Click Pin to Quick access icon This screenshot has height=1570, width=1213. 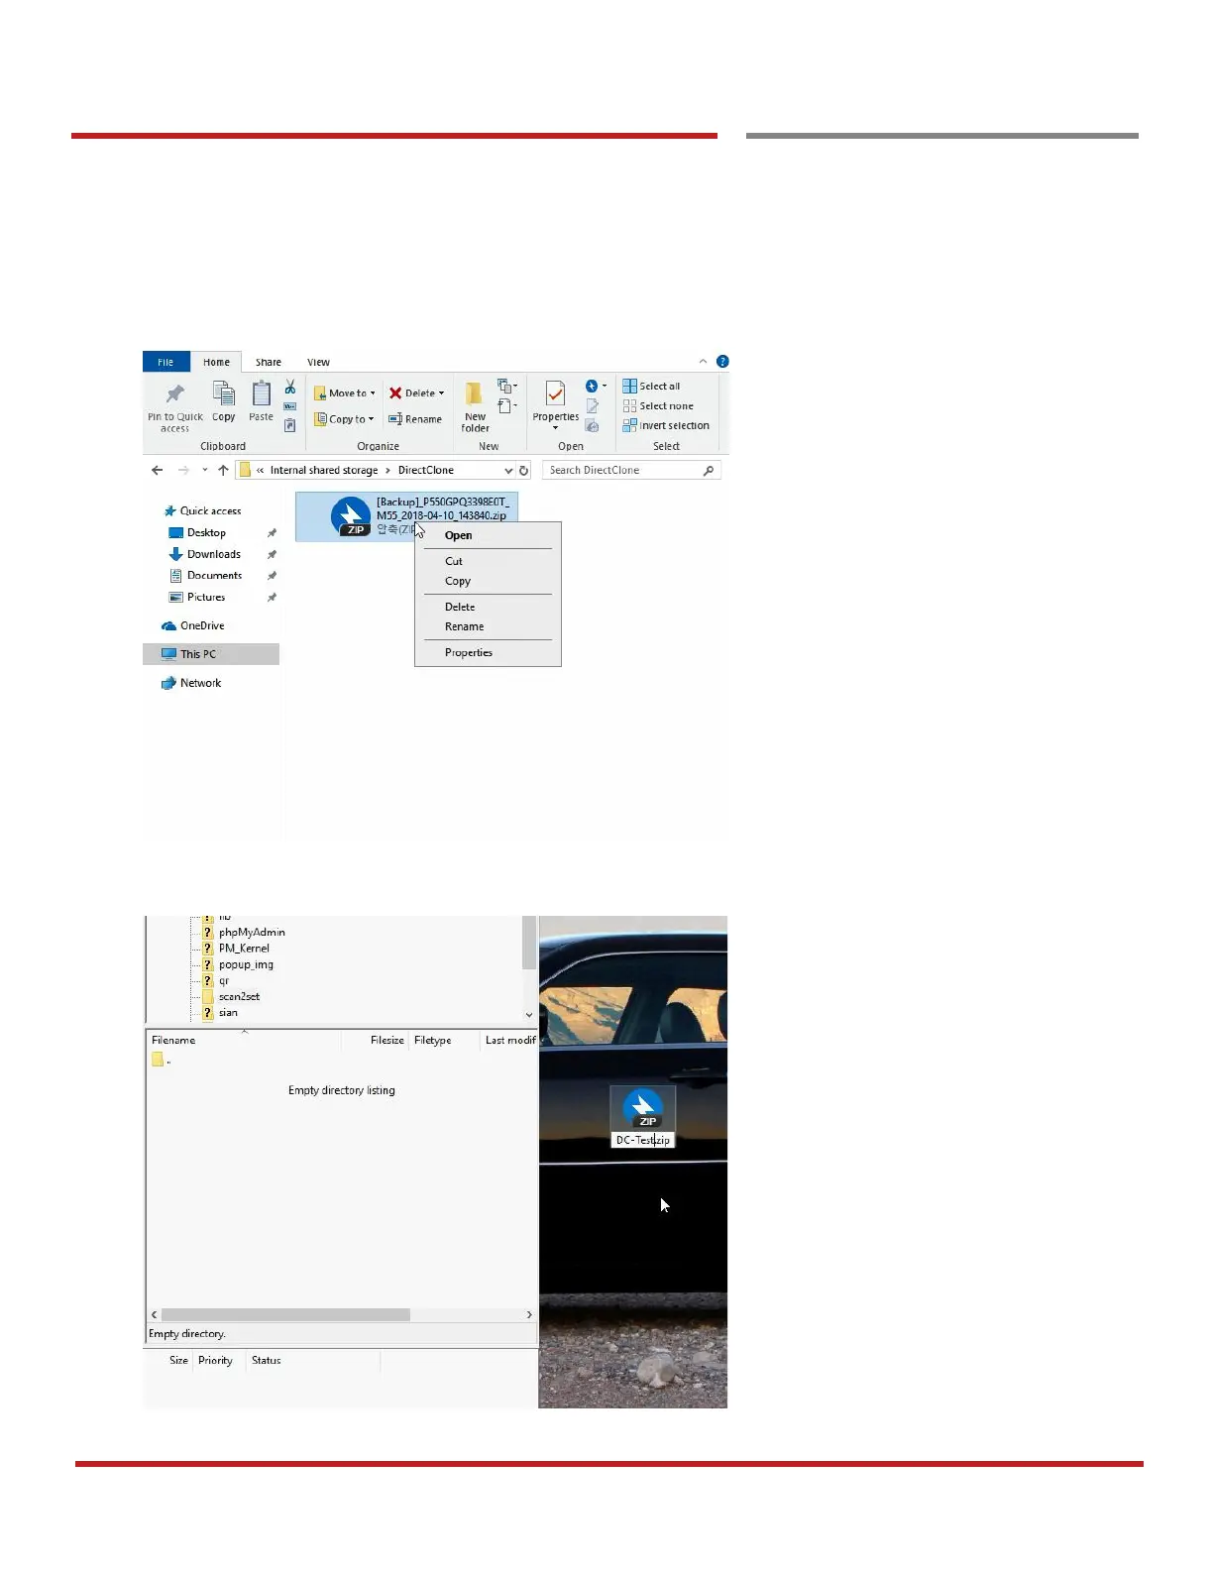pyautogui.click(x=174, y=394)
